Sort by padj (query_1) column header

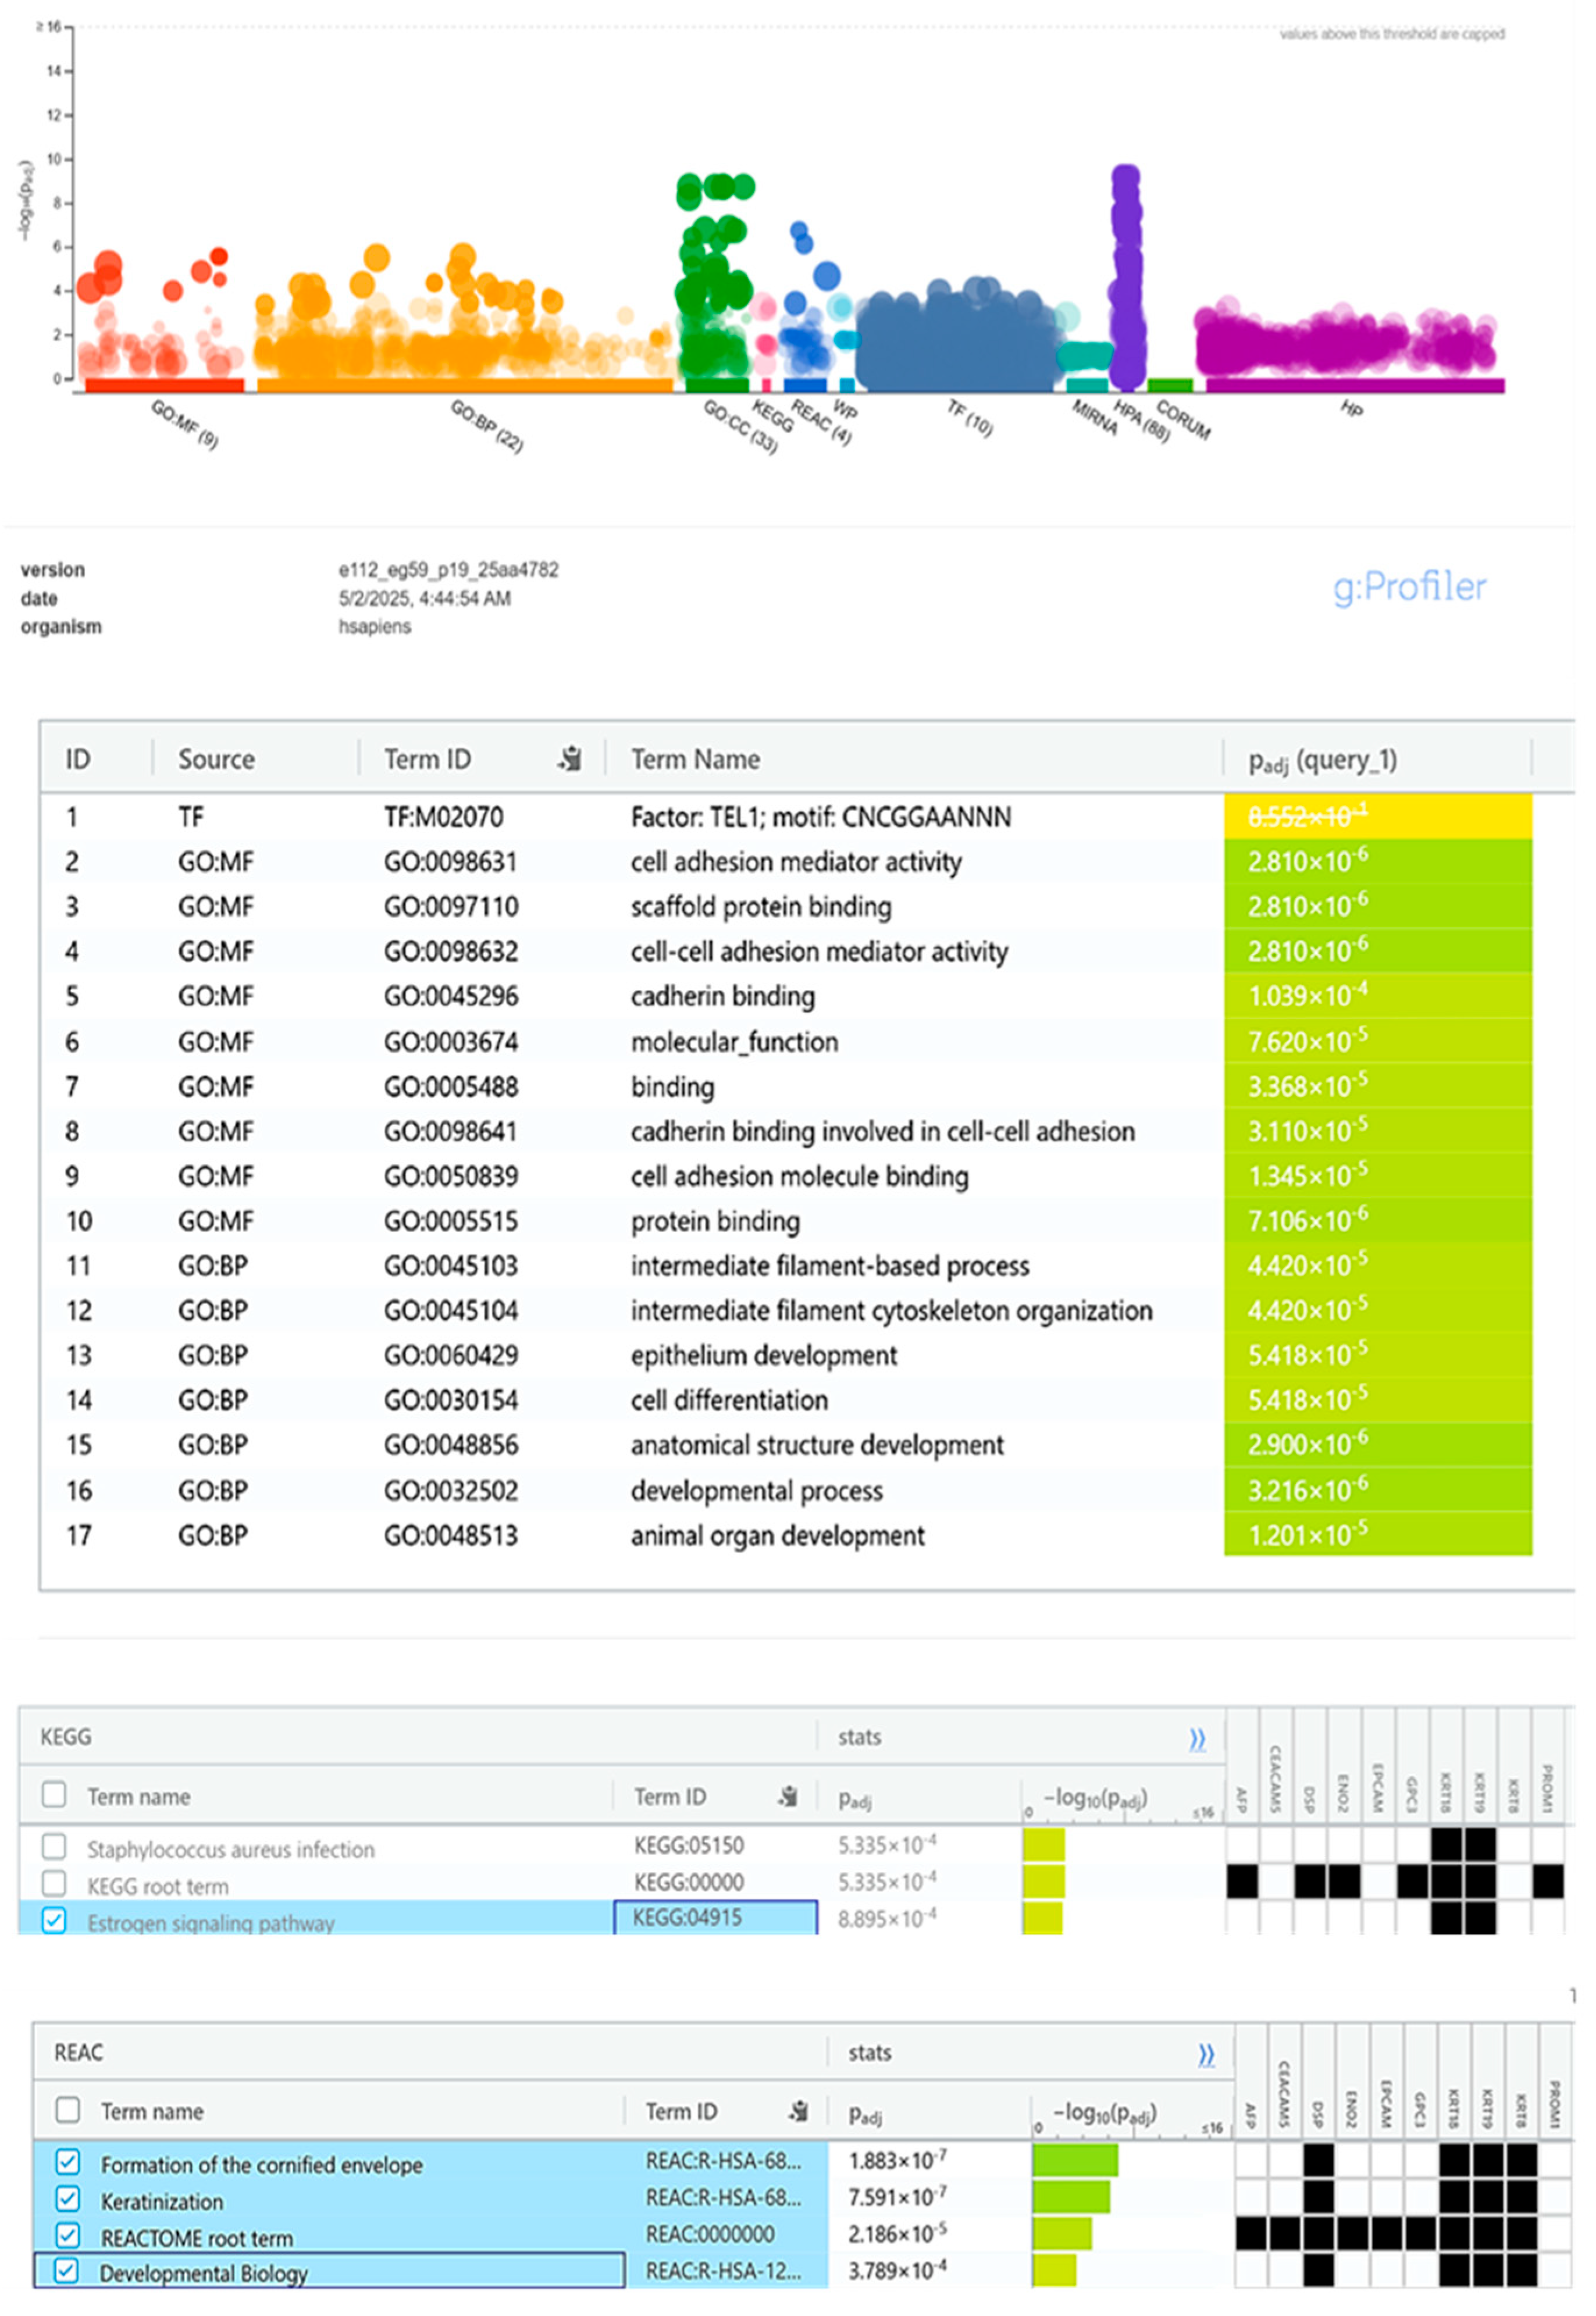point(1322,762)
